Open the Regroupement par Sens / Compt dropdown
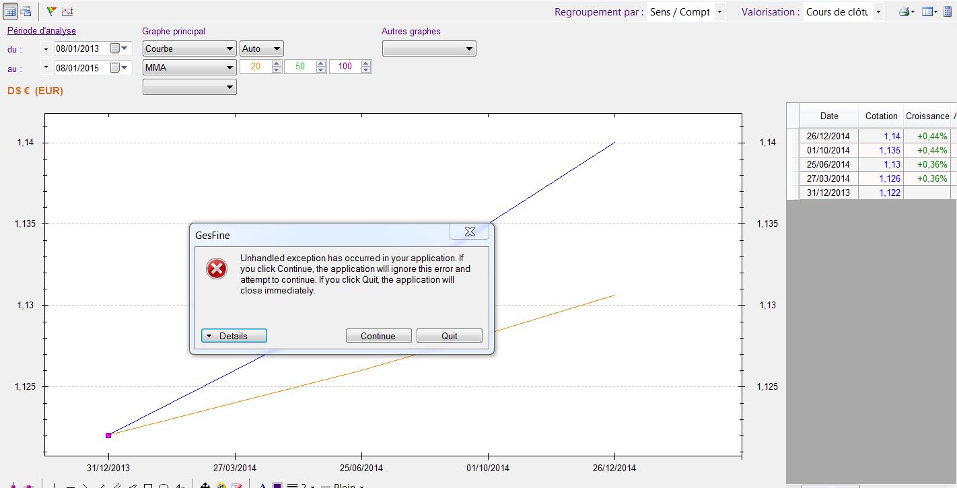 pos(719,12)
